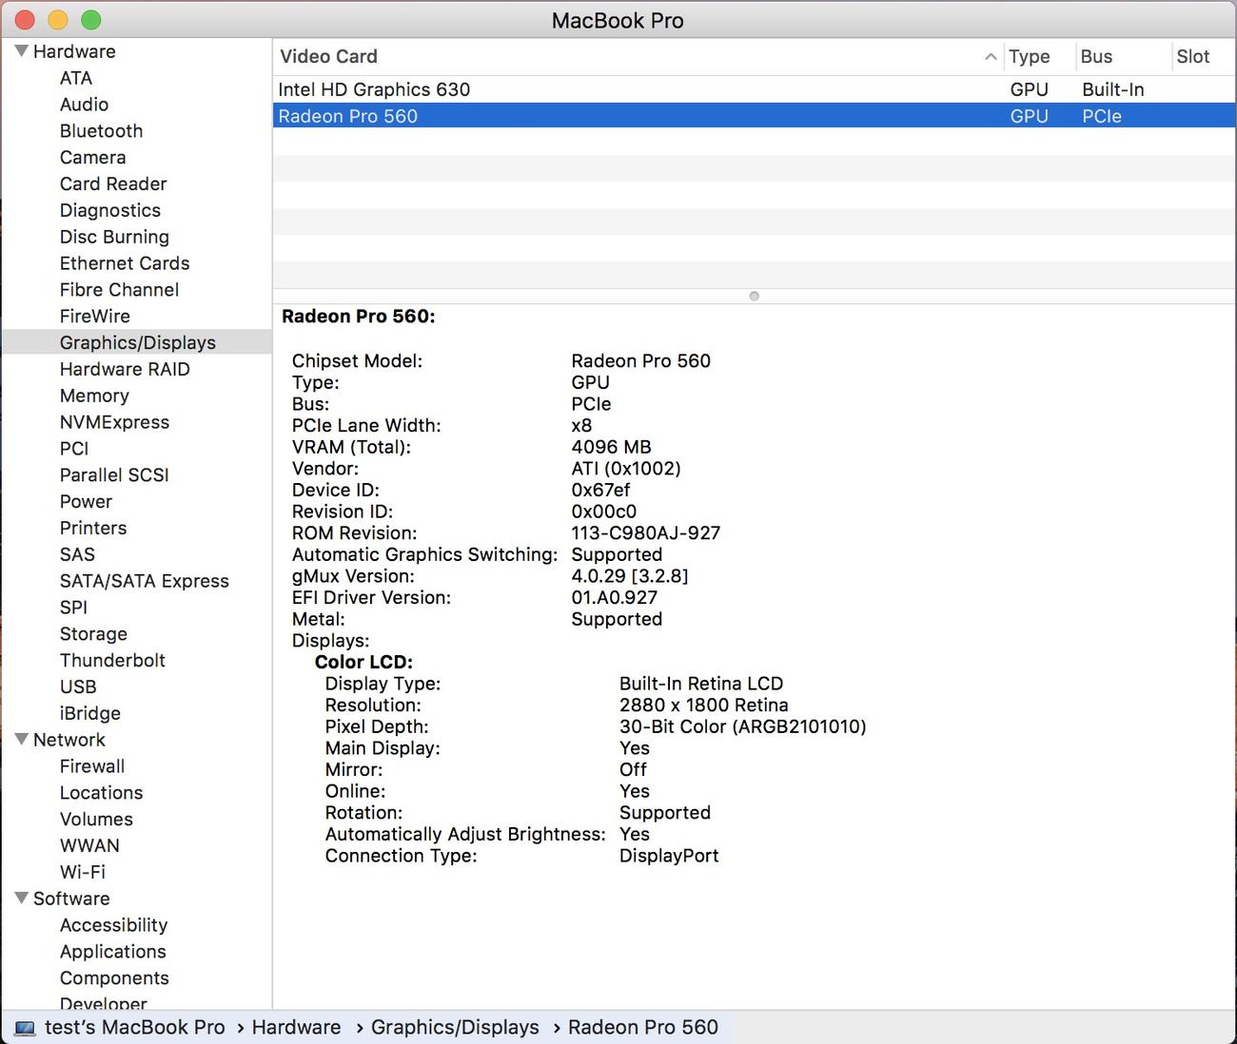Select Fibre Channel in sidebar
Viewport: 1237px width, 1044px height.
click(x=119, y=290)
